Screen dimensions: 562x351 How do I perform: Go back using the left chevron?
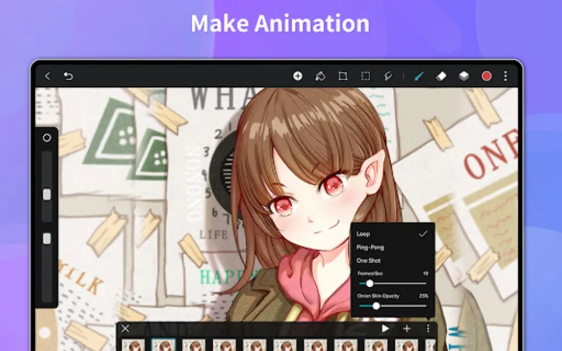click(48, 76)
